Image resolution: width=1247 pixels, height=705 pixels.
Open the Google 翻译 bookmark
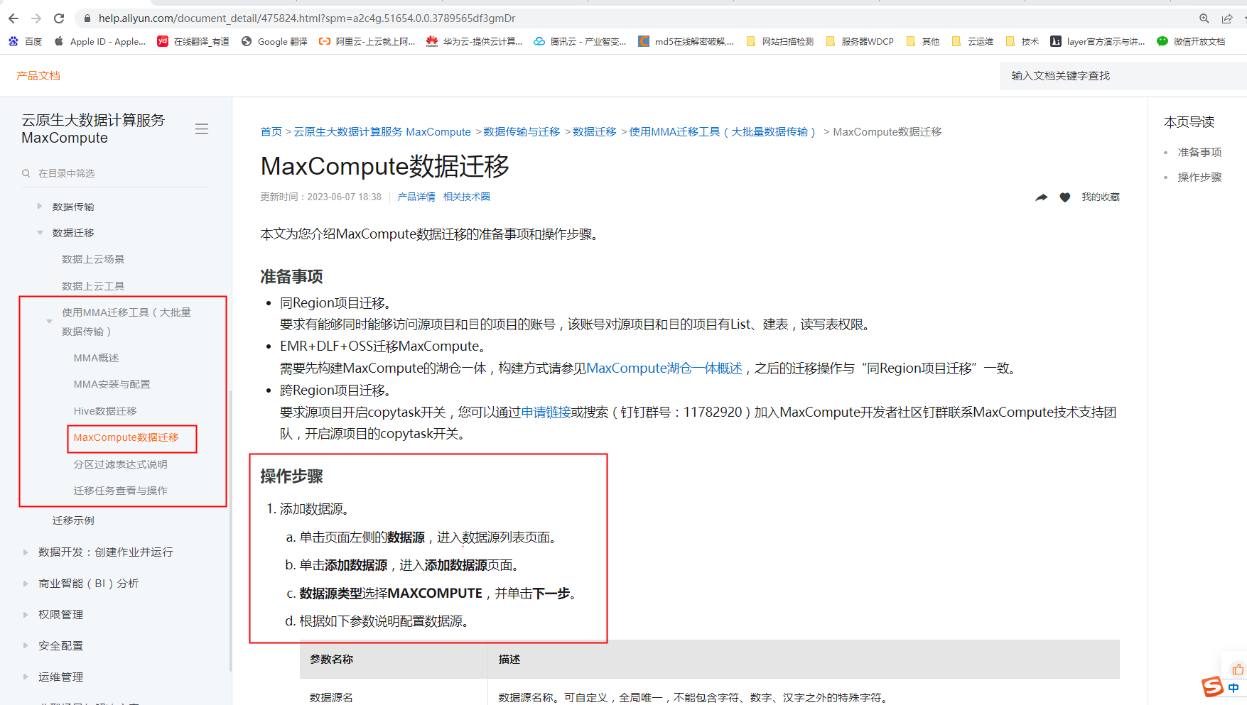pos(275,42)
